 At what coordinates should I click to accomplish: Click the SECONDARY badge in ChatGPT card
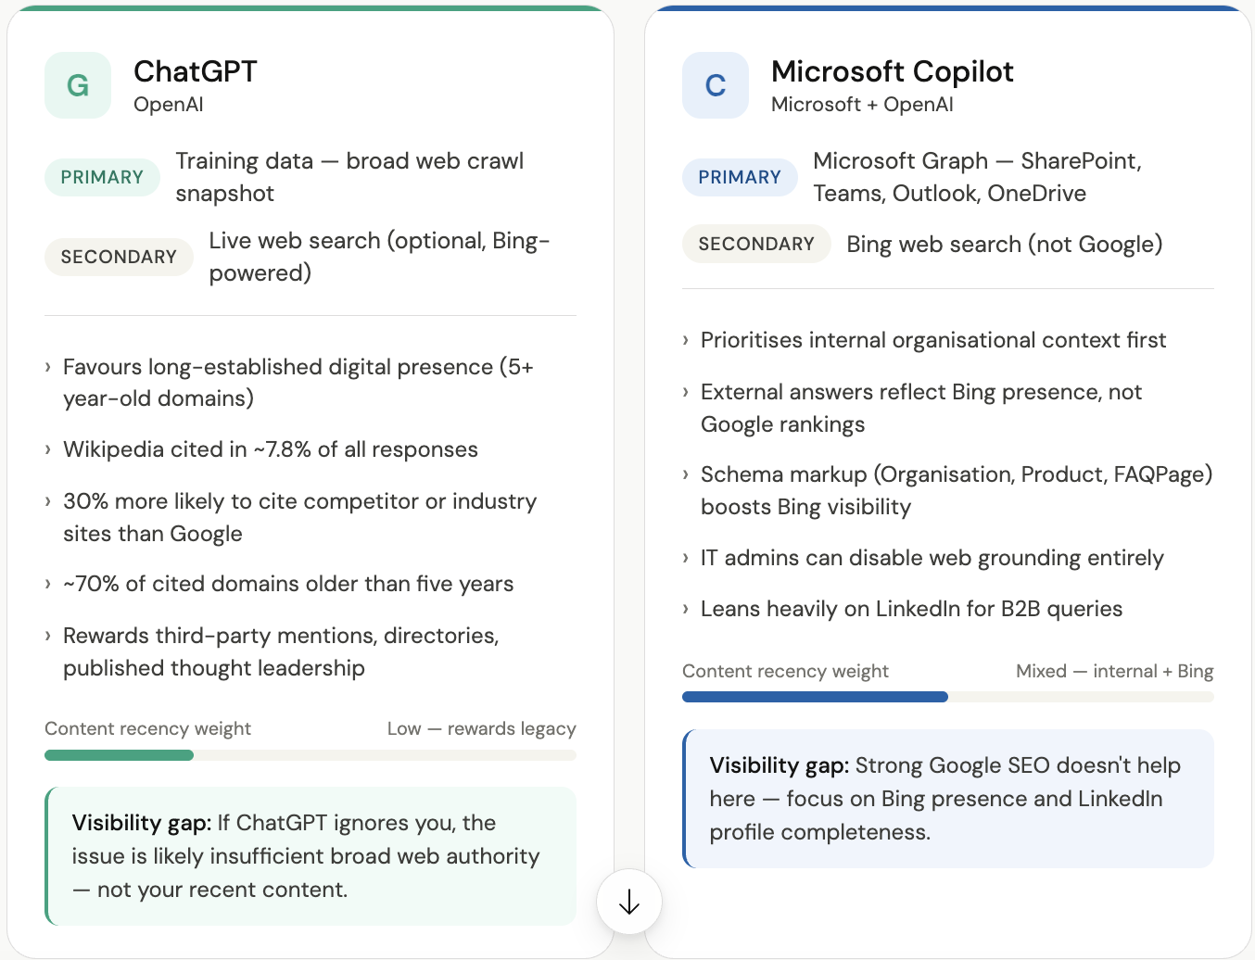(119, 257)
